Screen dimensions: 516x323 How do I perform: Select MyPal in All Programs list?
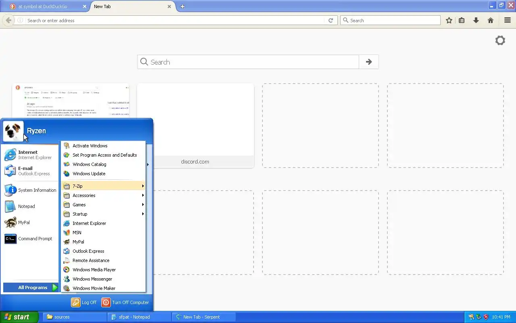[103, 242]
